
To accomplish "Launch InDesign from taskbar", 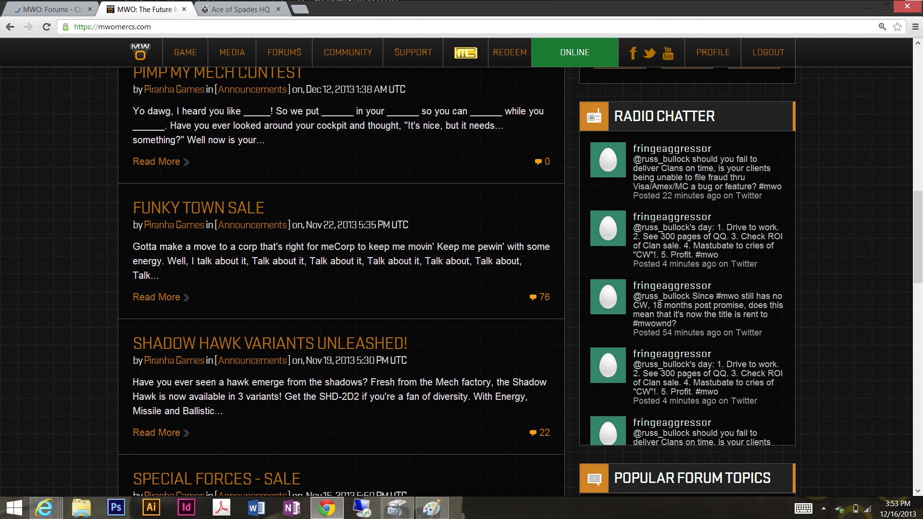I will point(187,507).
